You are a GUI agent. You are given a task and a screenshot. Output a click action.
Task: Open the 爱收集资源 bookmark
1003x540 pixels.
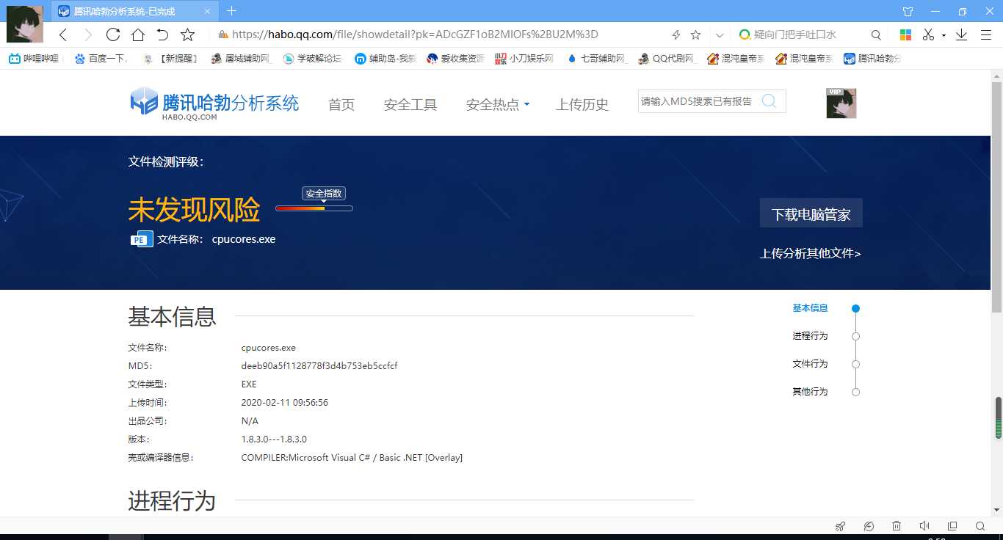click(455, 59)
